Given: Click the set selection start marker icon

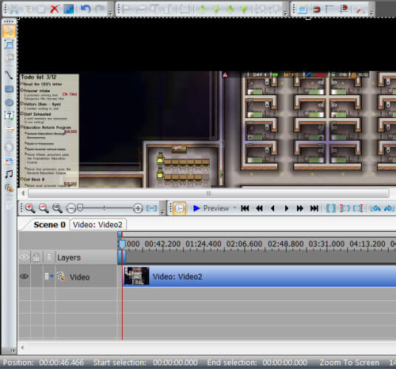Looking at the screenshot, I should pos(344,208).
